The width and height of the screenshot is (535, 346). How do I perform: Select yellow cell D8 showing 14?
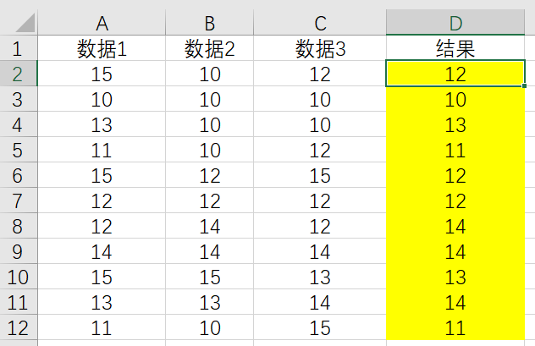point(455,226)
